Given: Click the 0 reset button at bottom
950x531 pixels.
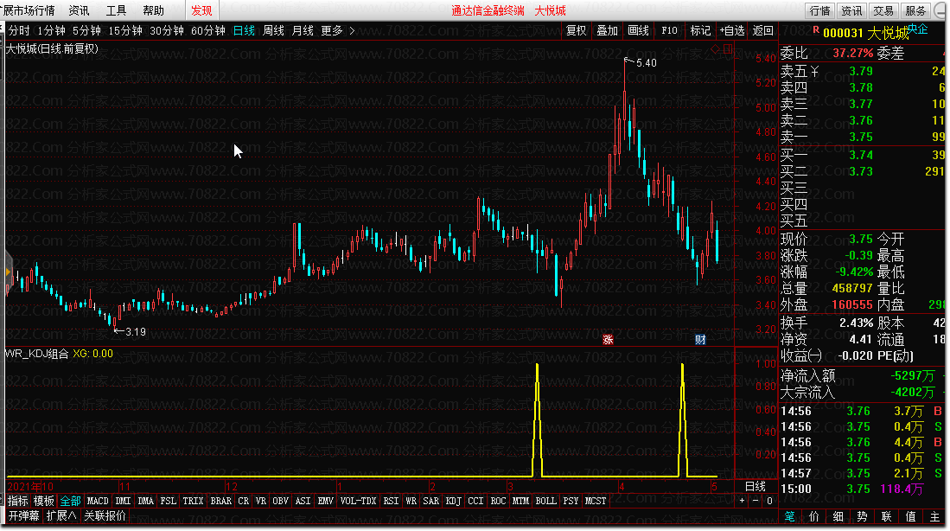Looking at the screenshot, I should point(768,501).
